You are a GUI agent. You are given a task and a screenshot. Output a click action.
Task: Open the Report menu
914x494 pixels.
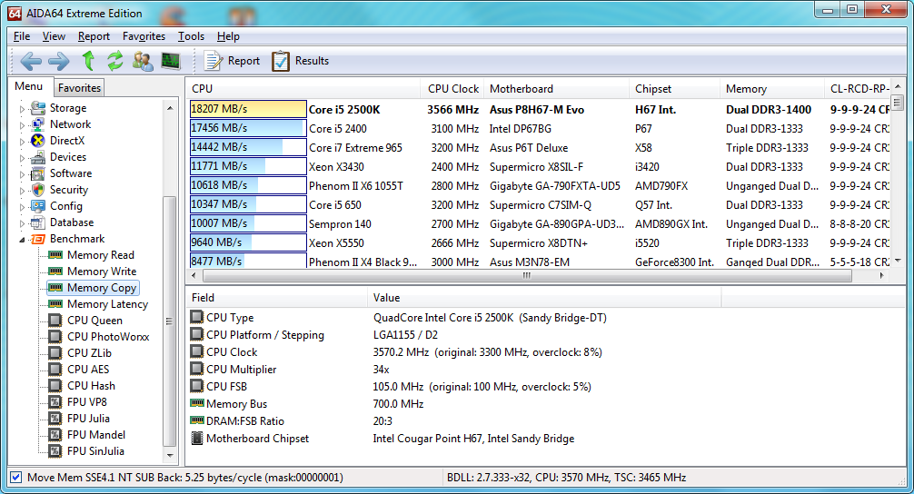[x=94, y=36]
